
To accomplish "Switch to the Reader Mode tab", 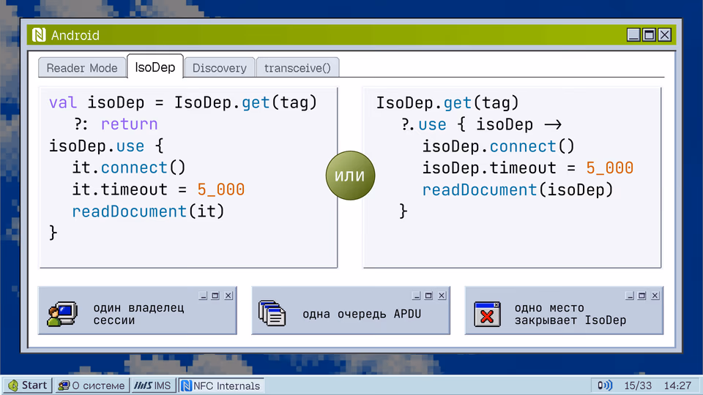I will [82, 67].
